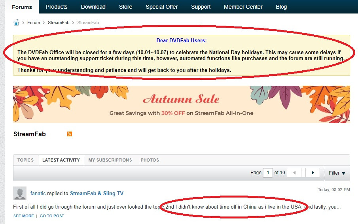Screen dimensions: 358x224
Task: Open the Member Center menu
Action: pos(243,7)
